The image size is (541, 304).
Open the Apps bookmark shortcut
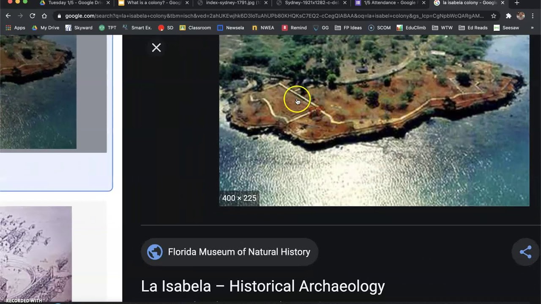click(16, 28)
